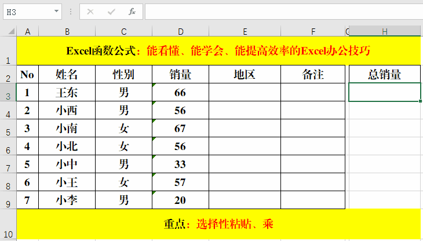This screenshot has width=423, height=241.
Task: Click the '性别' header cell
Action: pos(123,74)
